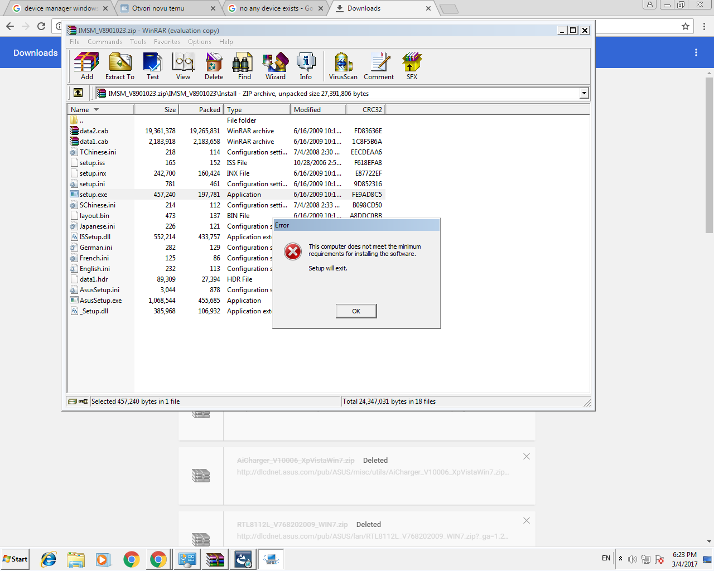The width and height of the screenshot is (714, 571).
Task: Run the Test archive tool
Action: tap(153, 66)
